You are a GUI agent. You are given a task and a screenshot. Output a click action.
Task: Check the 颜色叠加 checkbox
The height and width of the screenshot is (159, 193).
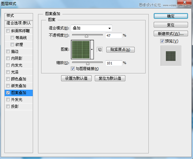pyautogui.click(x=8, y=79)
